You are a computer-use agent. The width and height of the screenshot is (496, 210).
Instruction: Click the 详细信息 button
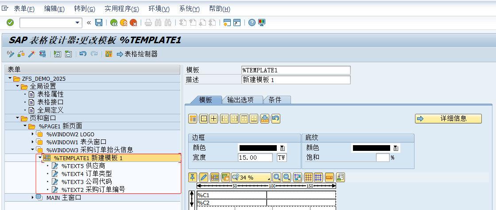[x=448, y=119]
